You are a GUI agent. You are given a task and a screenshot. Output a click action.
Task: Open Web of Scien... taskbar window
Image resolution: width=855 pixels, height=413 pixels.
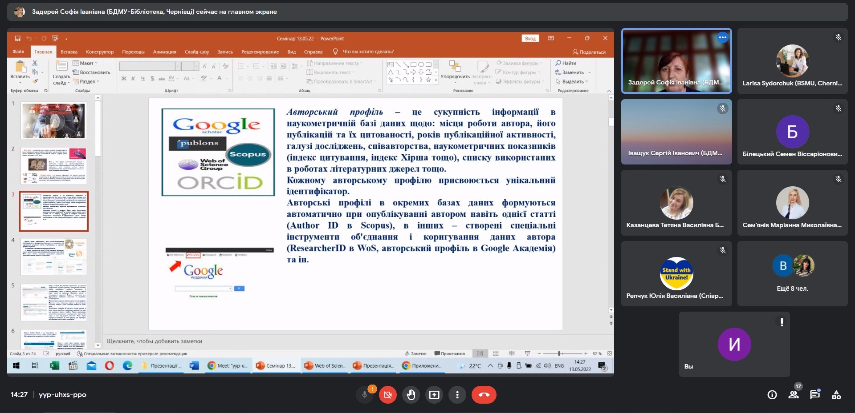pos(325,365)
